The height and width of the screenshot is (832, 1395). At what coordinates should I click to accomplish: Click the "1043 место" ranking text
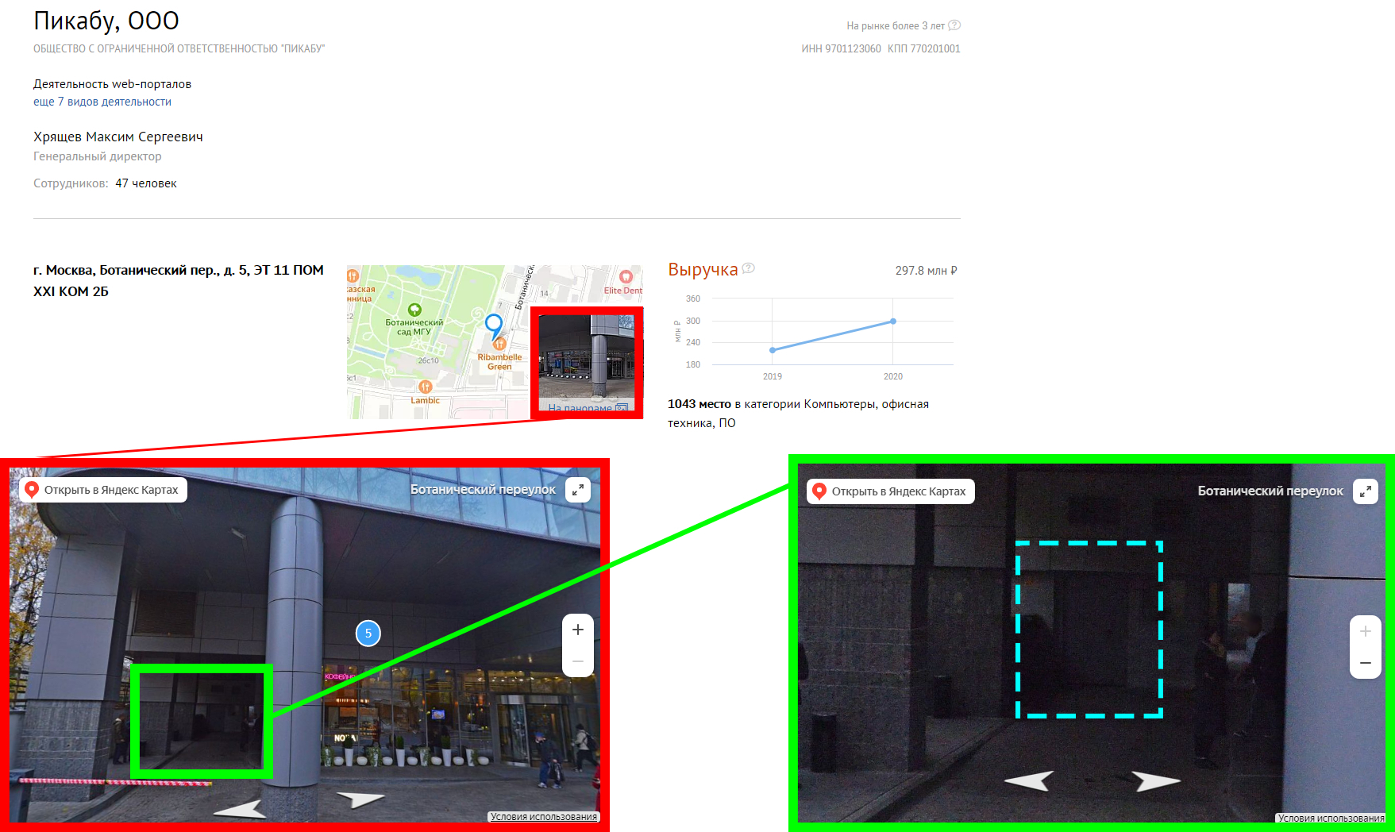699,404
